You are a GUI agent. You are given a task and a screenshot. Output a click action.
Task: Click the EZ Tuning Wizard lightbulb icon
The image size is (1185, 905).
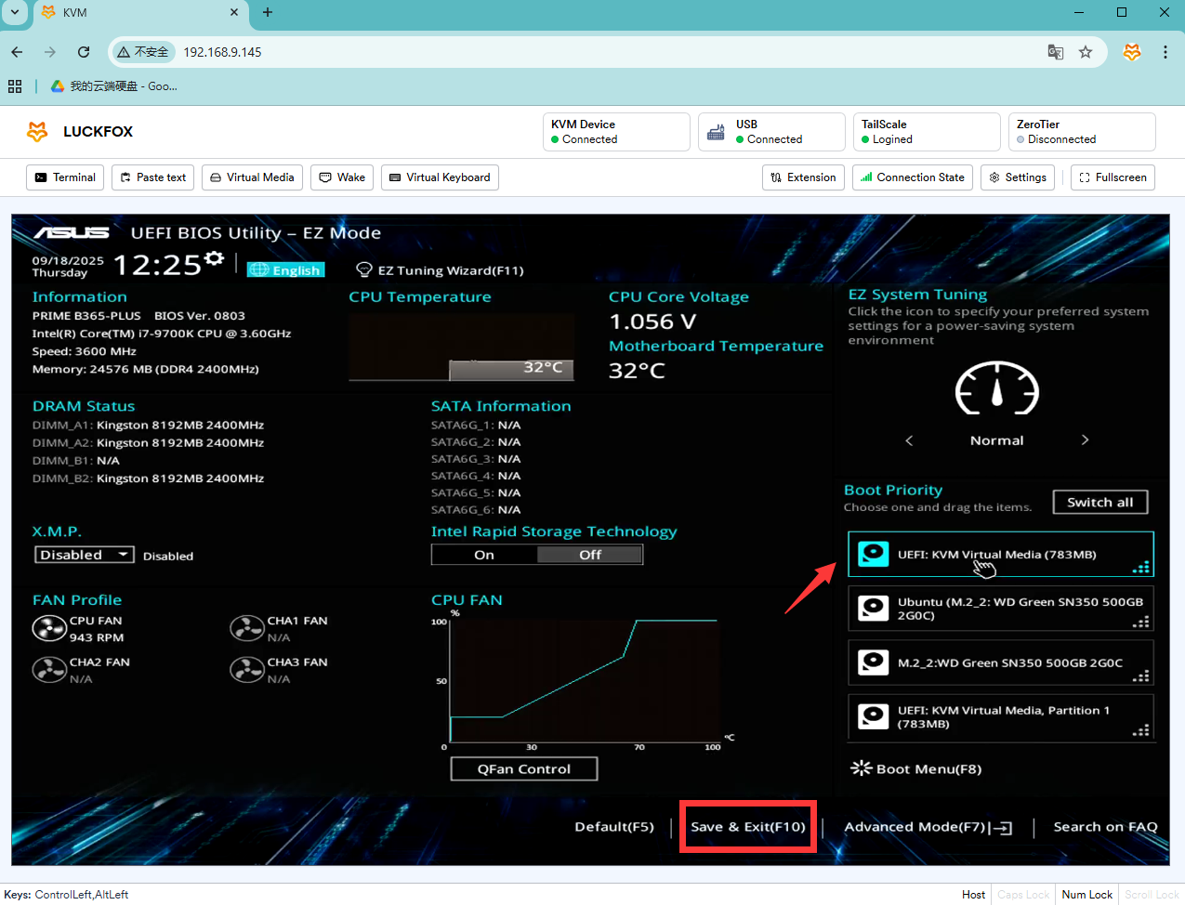pos(364,270)
